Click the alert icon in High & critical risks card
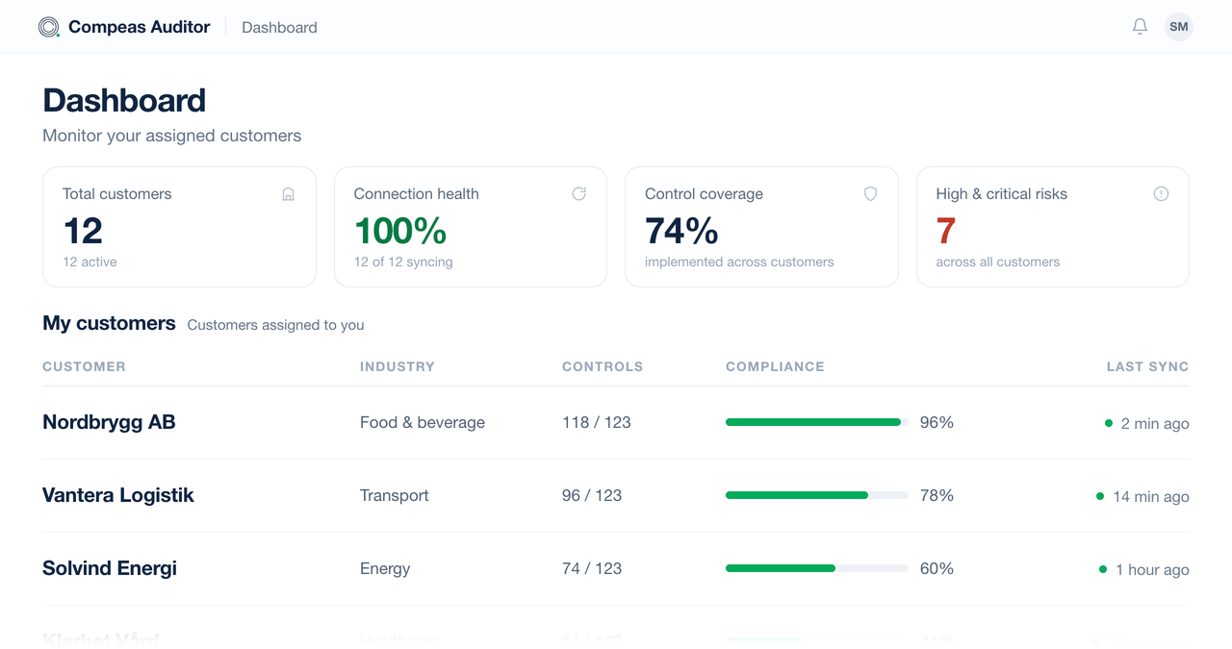The height and width of the screenshot is (649, 1232). pos(1162,194)
